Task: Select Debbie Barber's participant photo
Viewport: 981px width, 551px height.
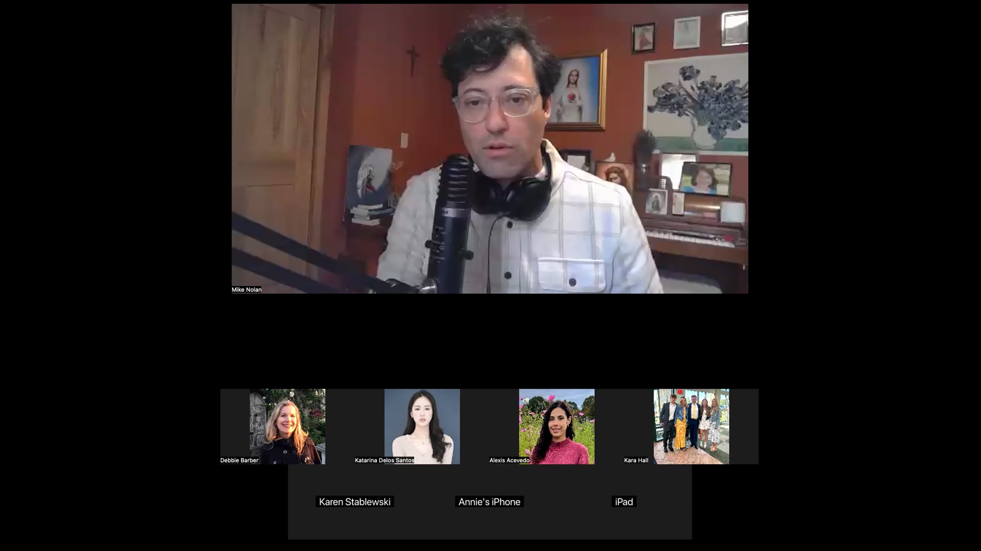Action: click(x=287, y=427)
